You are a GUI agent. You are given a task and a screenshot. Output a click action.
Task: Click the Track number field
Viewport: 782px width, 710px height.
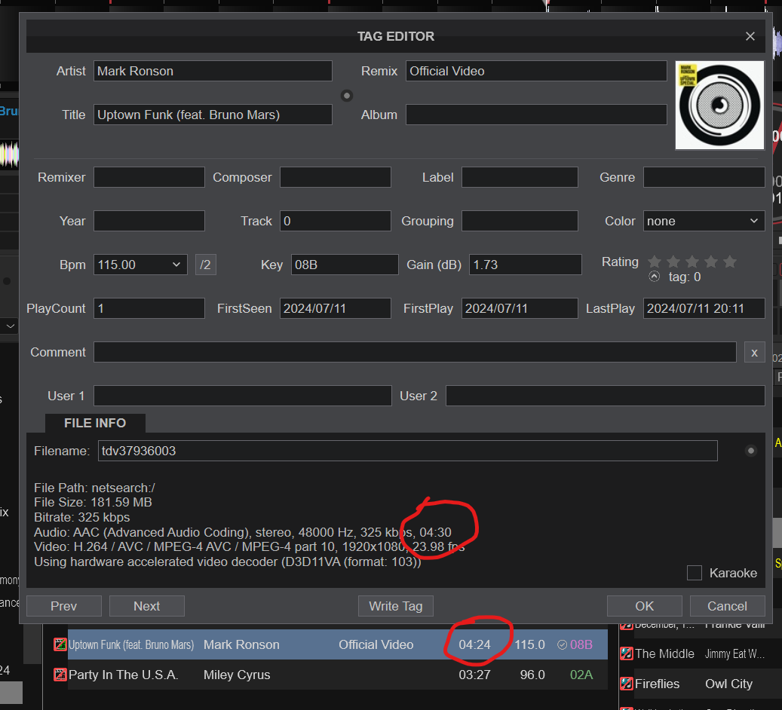(x=335, y=221)
